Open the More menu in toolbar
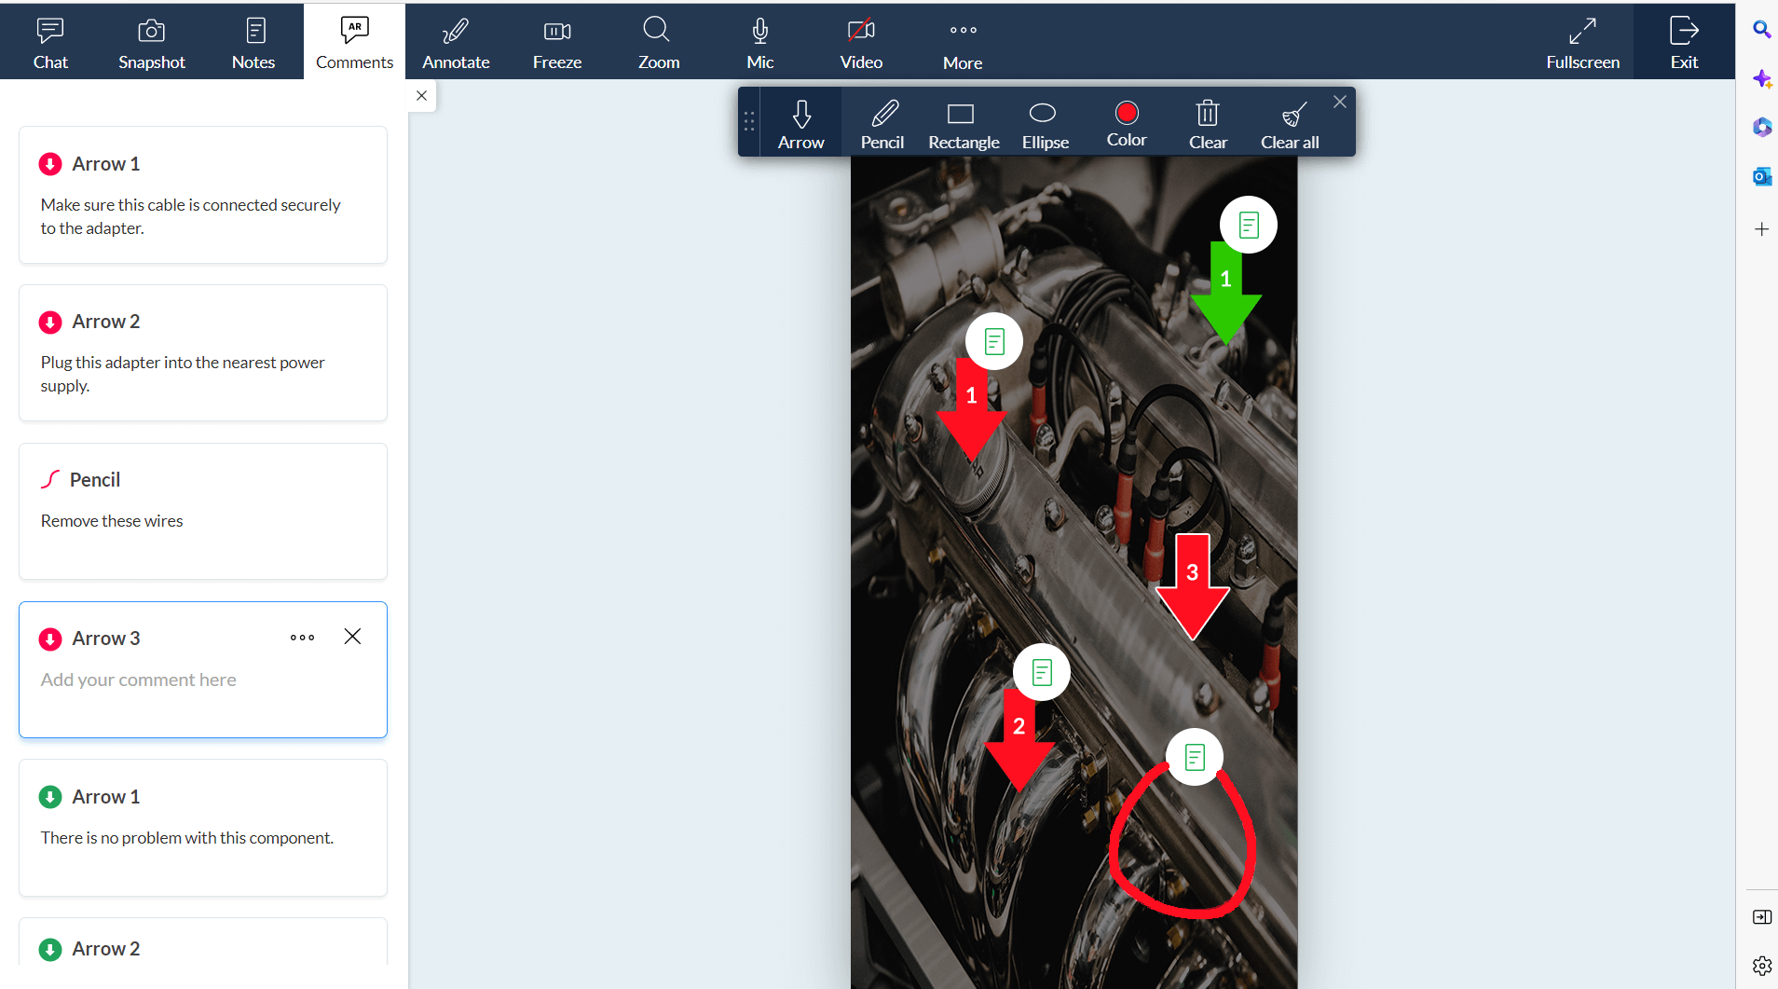 tap(963, 42)
